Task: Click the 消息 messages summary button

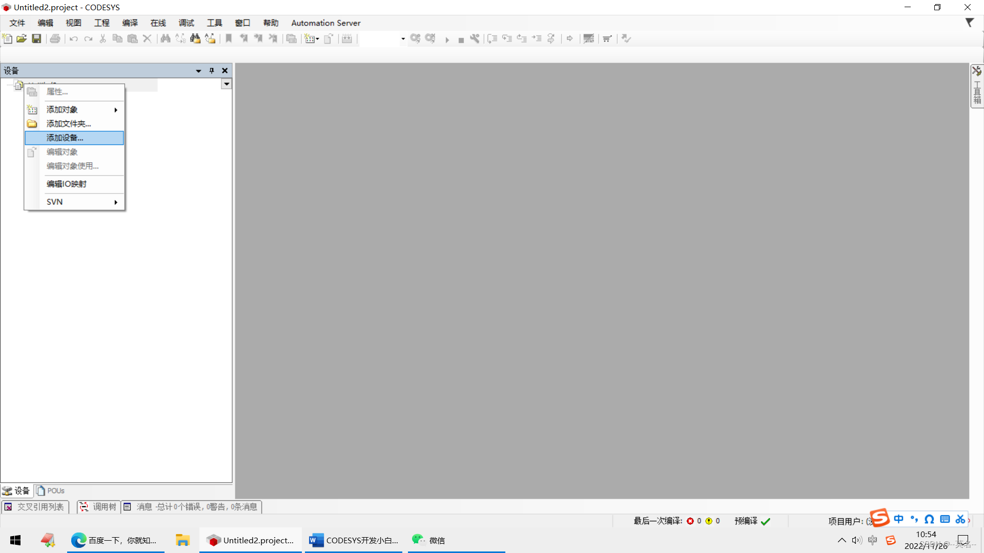Action: [192, 506]
